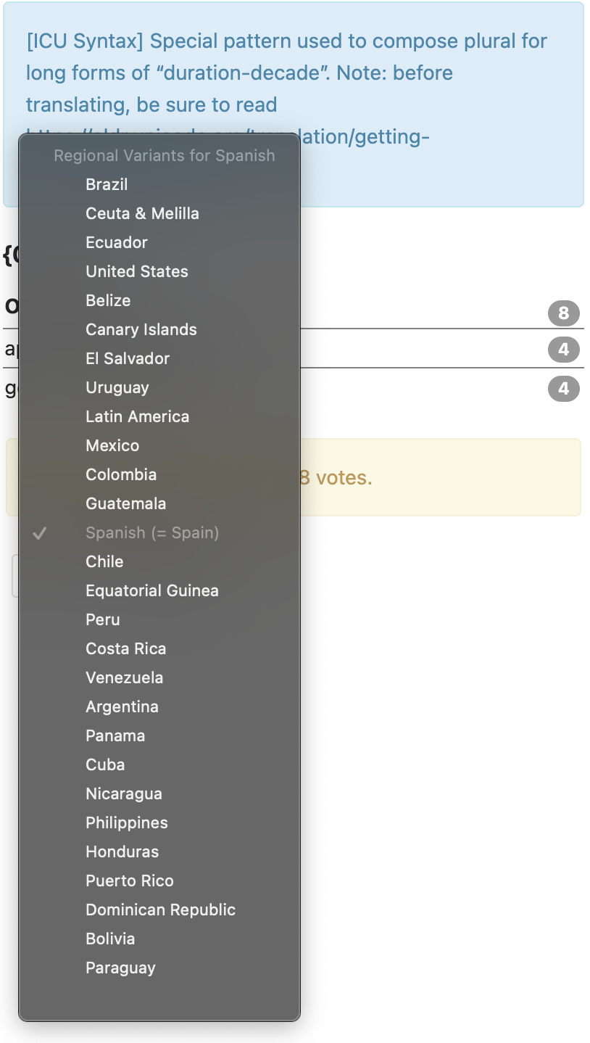Viewport: 590px width, 1043px height.
Task: Choose Ceuta & Melilla variant
Action: (x=141, y=213)
